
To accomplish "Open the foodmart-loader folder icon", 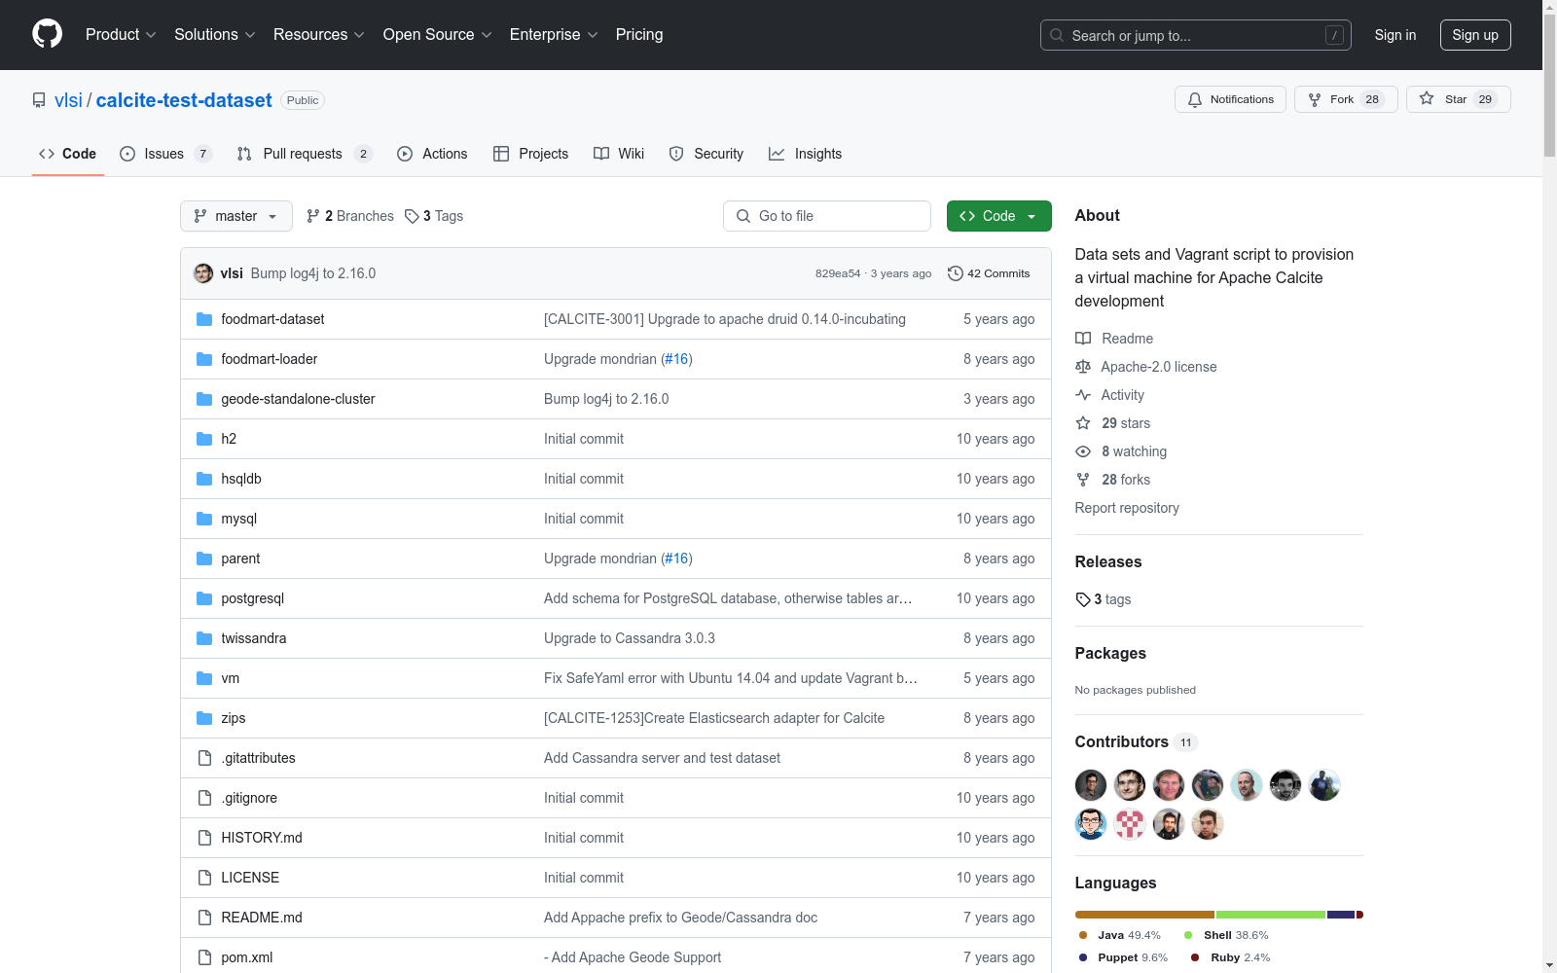I will click(204, 359).
